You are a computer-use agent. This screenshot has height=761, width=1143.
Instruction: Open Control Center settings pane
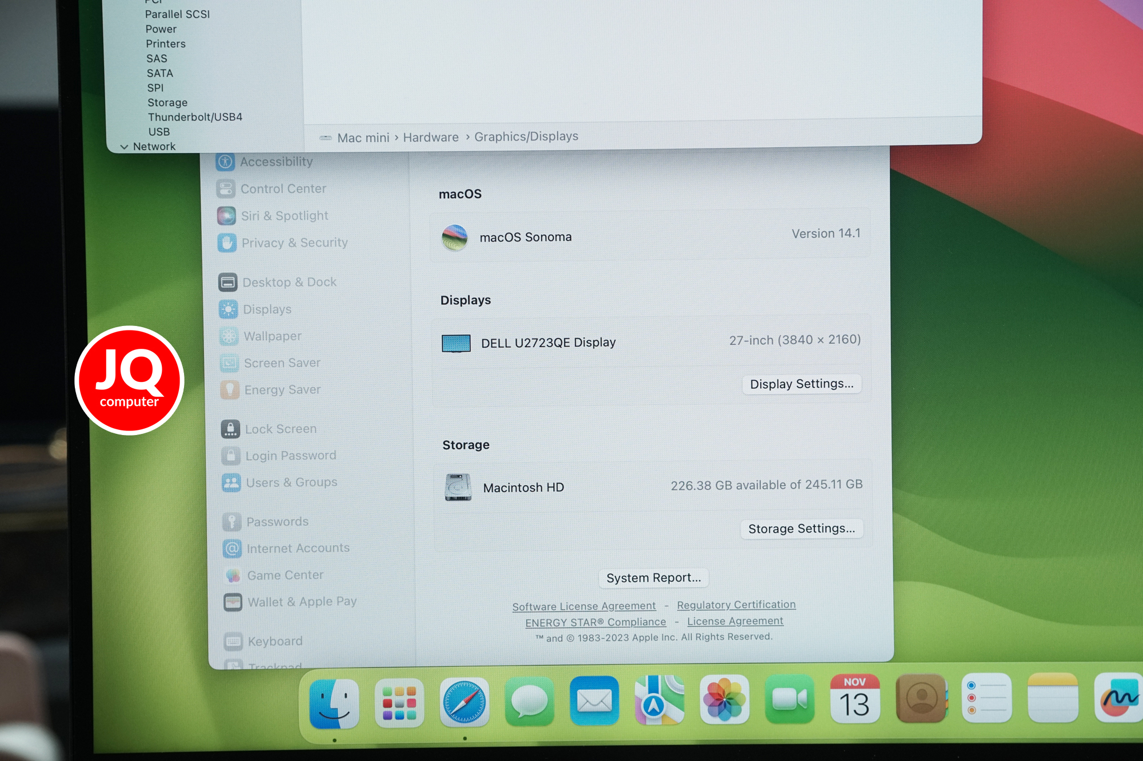point(271,189)
